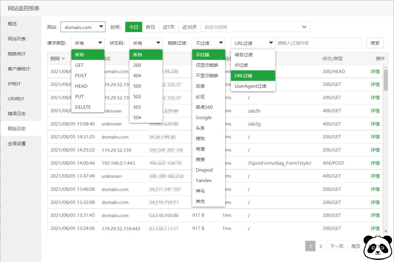Switch to the 蜘蛛统计 sidebar tab
This screenshot has width=394, height=262.
[17, 54]
